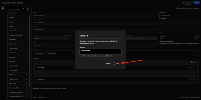This screenshot has height=100, width=201.
Task: Select the Cart Adds metric
Action: tap(18, 57)
